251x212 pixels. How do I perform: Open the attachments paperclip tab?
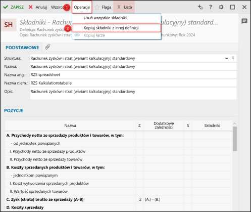pos(47,47)
